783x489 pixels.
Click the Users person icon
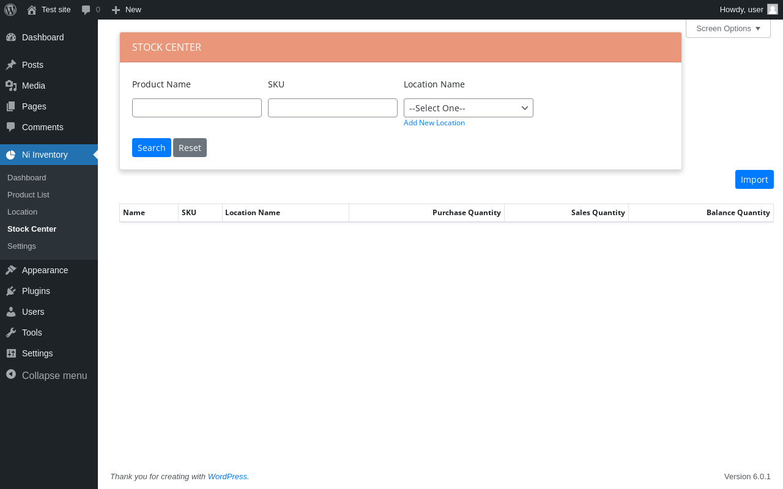pyautogui.click(x=11, y=312)
